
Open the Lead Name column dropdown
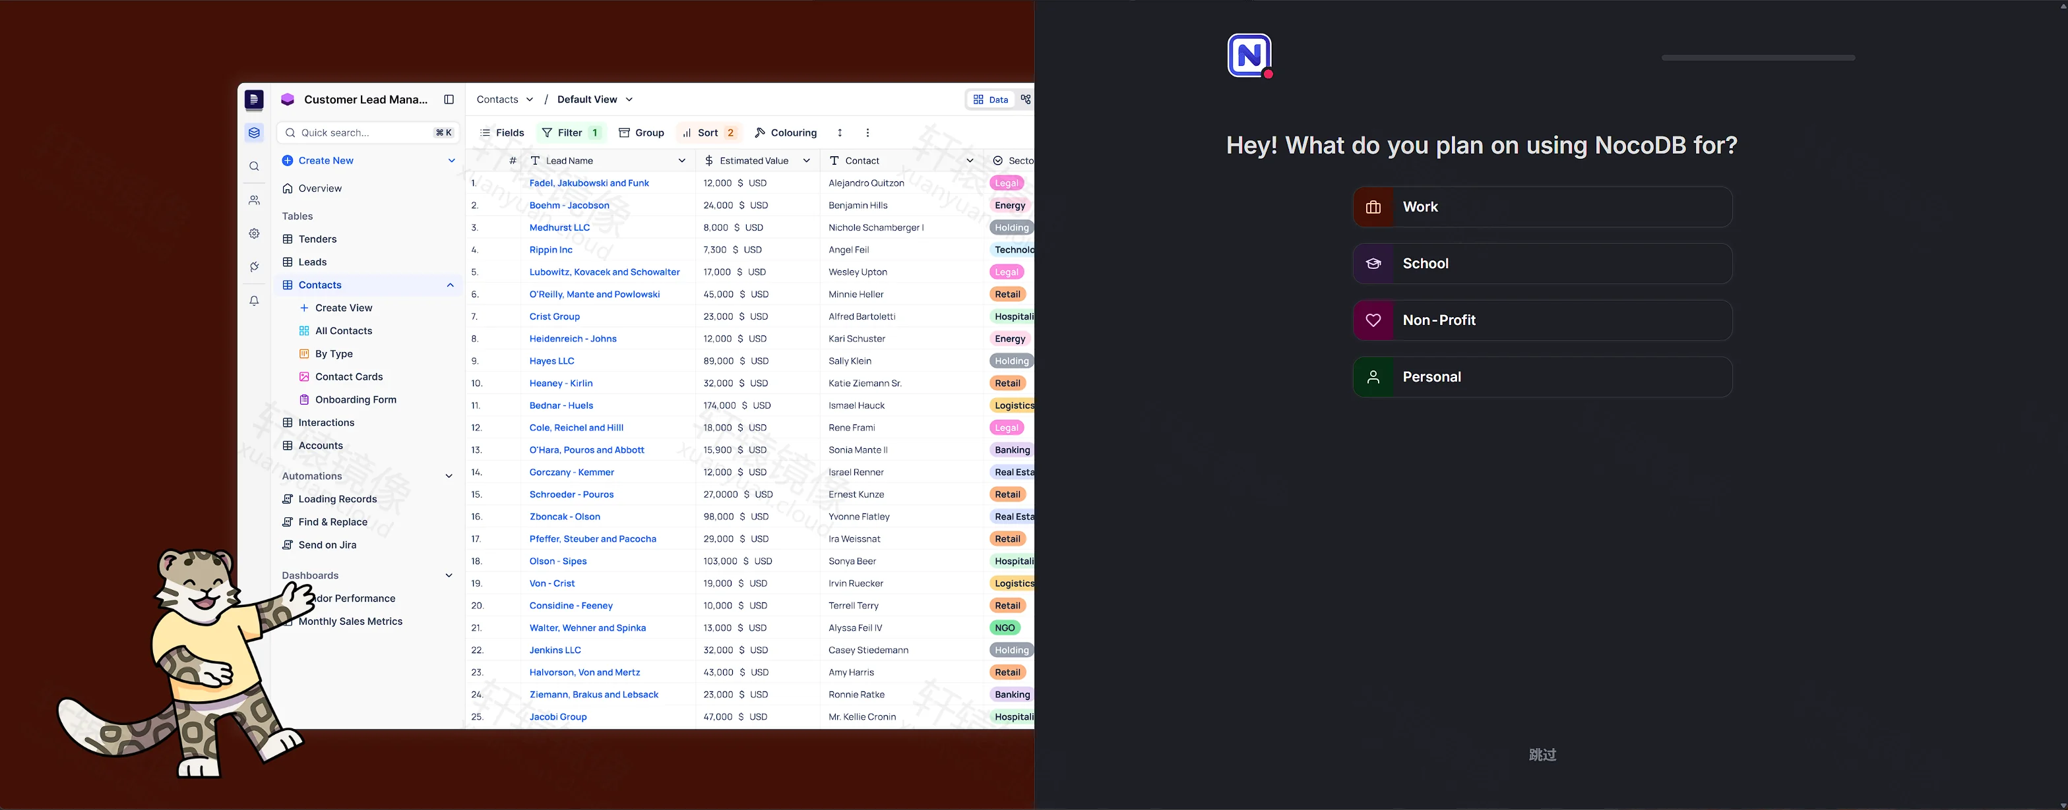(681, 161)
